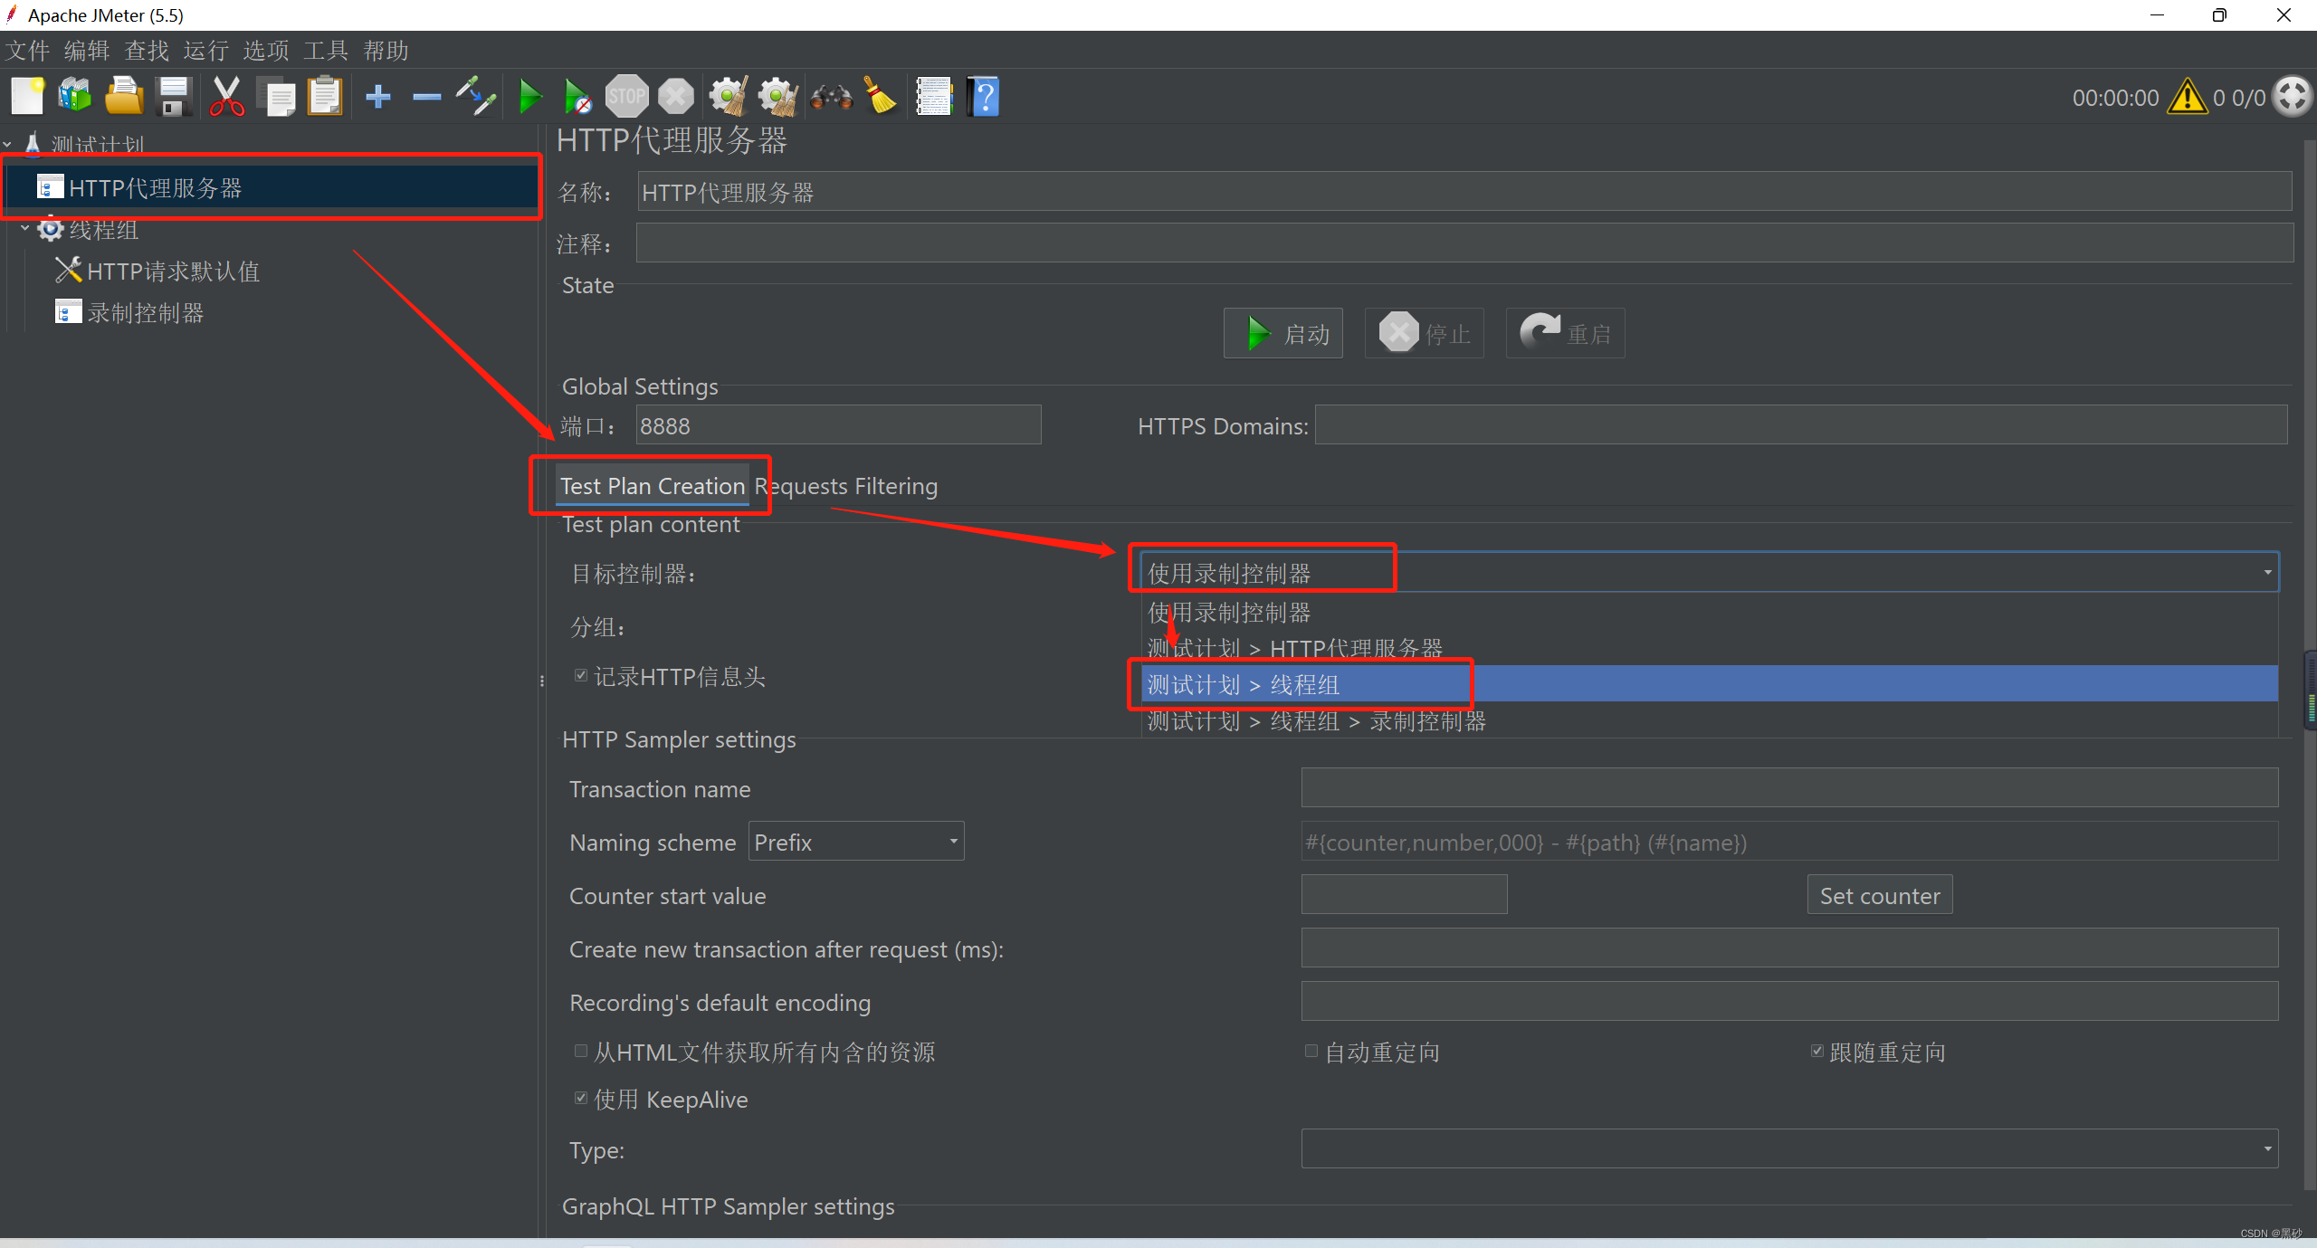The width and height of the screenshot is (2317, 1248).
Task: Click the 名称 name input field
Action: 1464,191
